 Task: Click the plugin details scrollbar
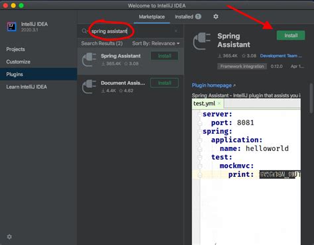click(x=311, y=98)
